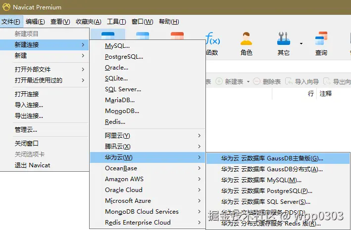This screenshot has width=351, height=230.
Task: Expand the 阿里云(Y) submenu arrow
Action: [199, 135]
